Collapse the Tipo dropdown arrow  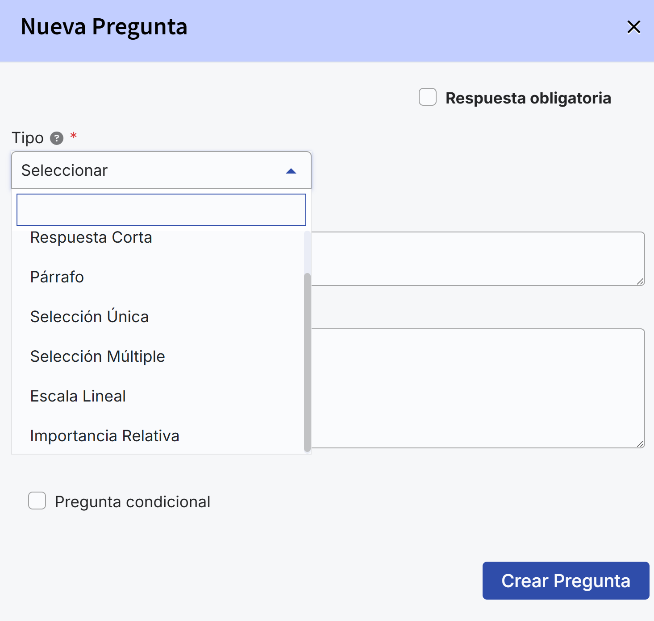(291, 171)
